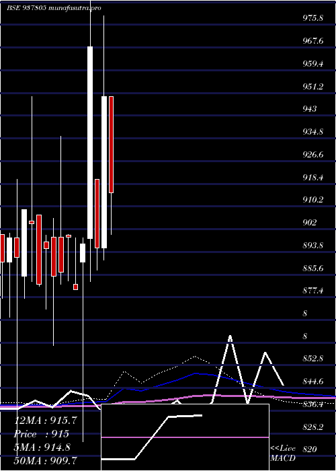Viewport: 336px width, 471px height.
Task: Click the <<Live MACD label
Action: 283,454
